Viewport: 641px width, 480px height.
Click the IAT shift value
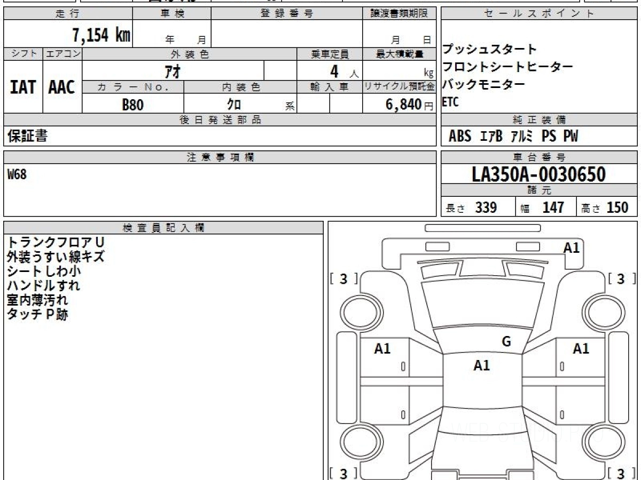click(23, 87)
